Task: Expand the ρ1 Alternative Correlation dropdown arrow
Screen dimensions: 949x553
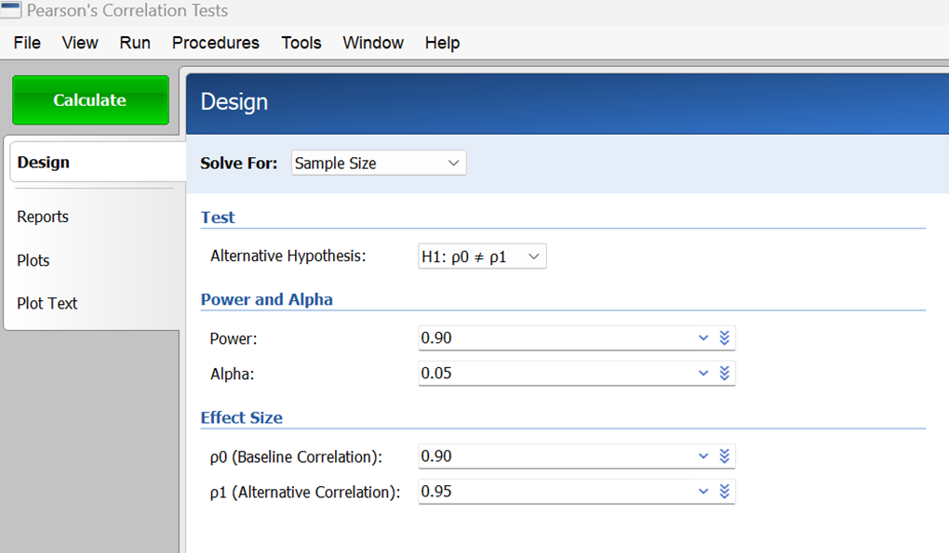Action: pos(703,492)
